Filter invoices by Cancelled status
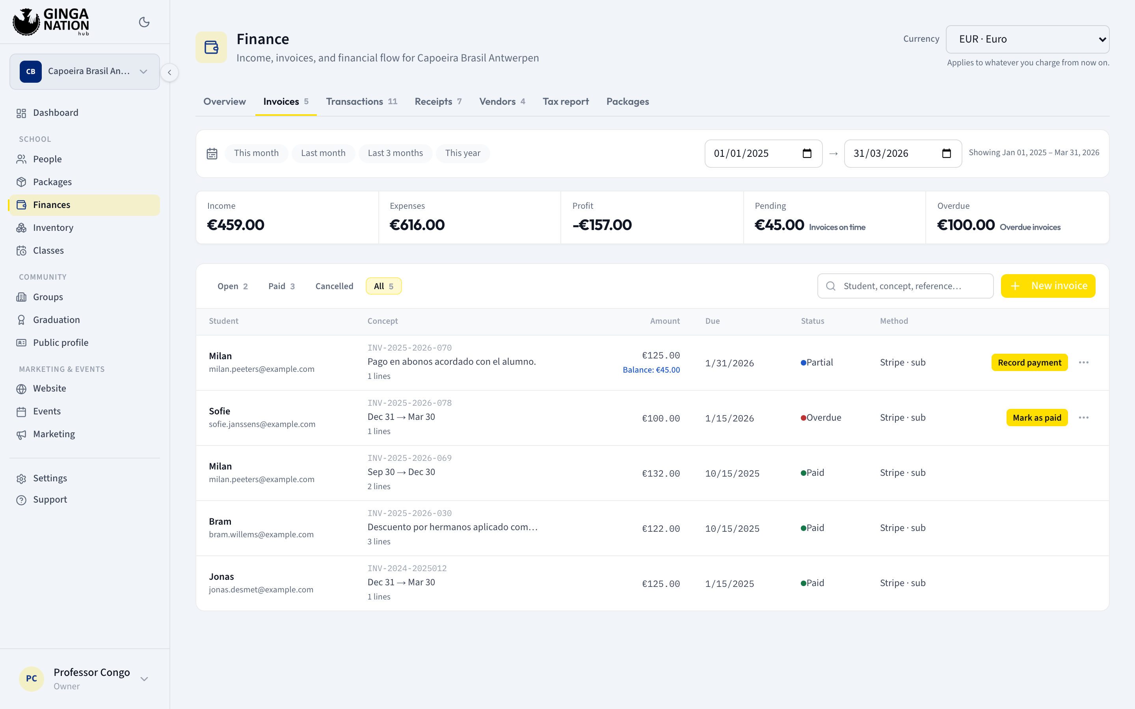This screenshot has width=1135, height=709. click(334, 286)
